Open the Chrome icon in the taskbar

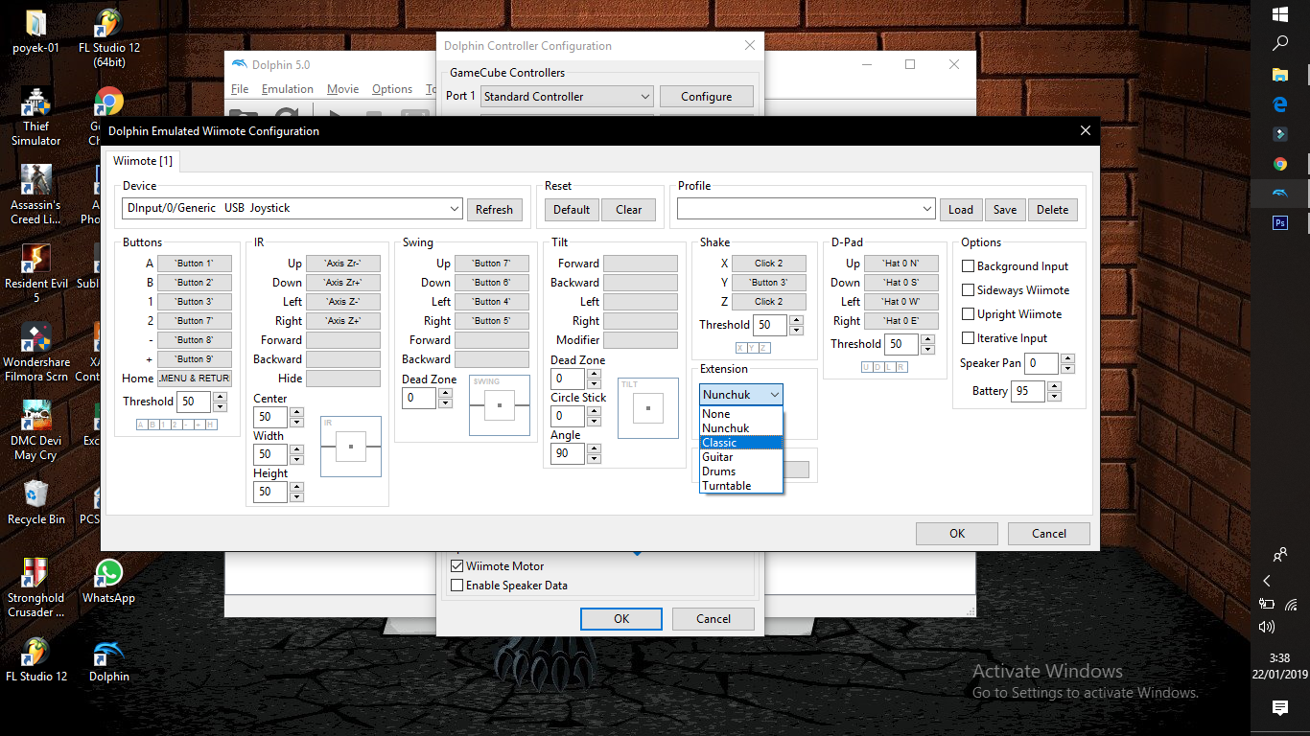(1279, 164)
